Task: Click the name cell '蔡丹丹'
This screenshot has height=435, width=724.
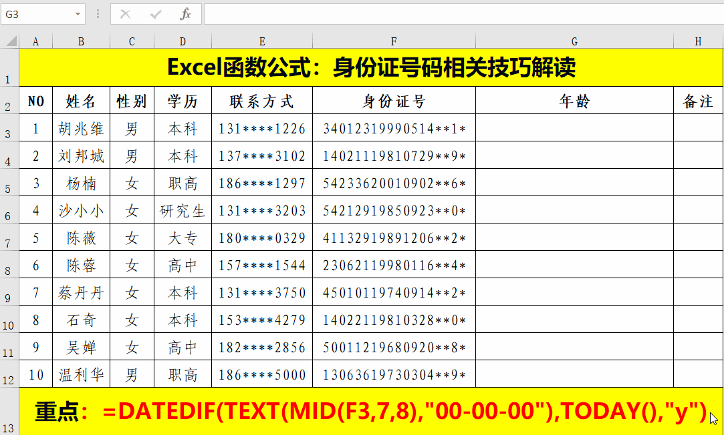Action: tap(82, 292)
